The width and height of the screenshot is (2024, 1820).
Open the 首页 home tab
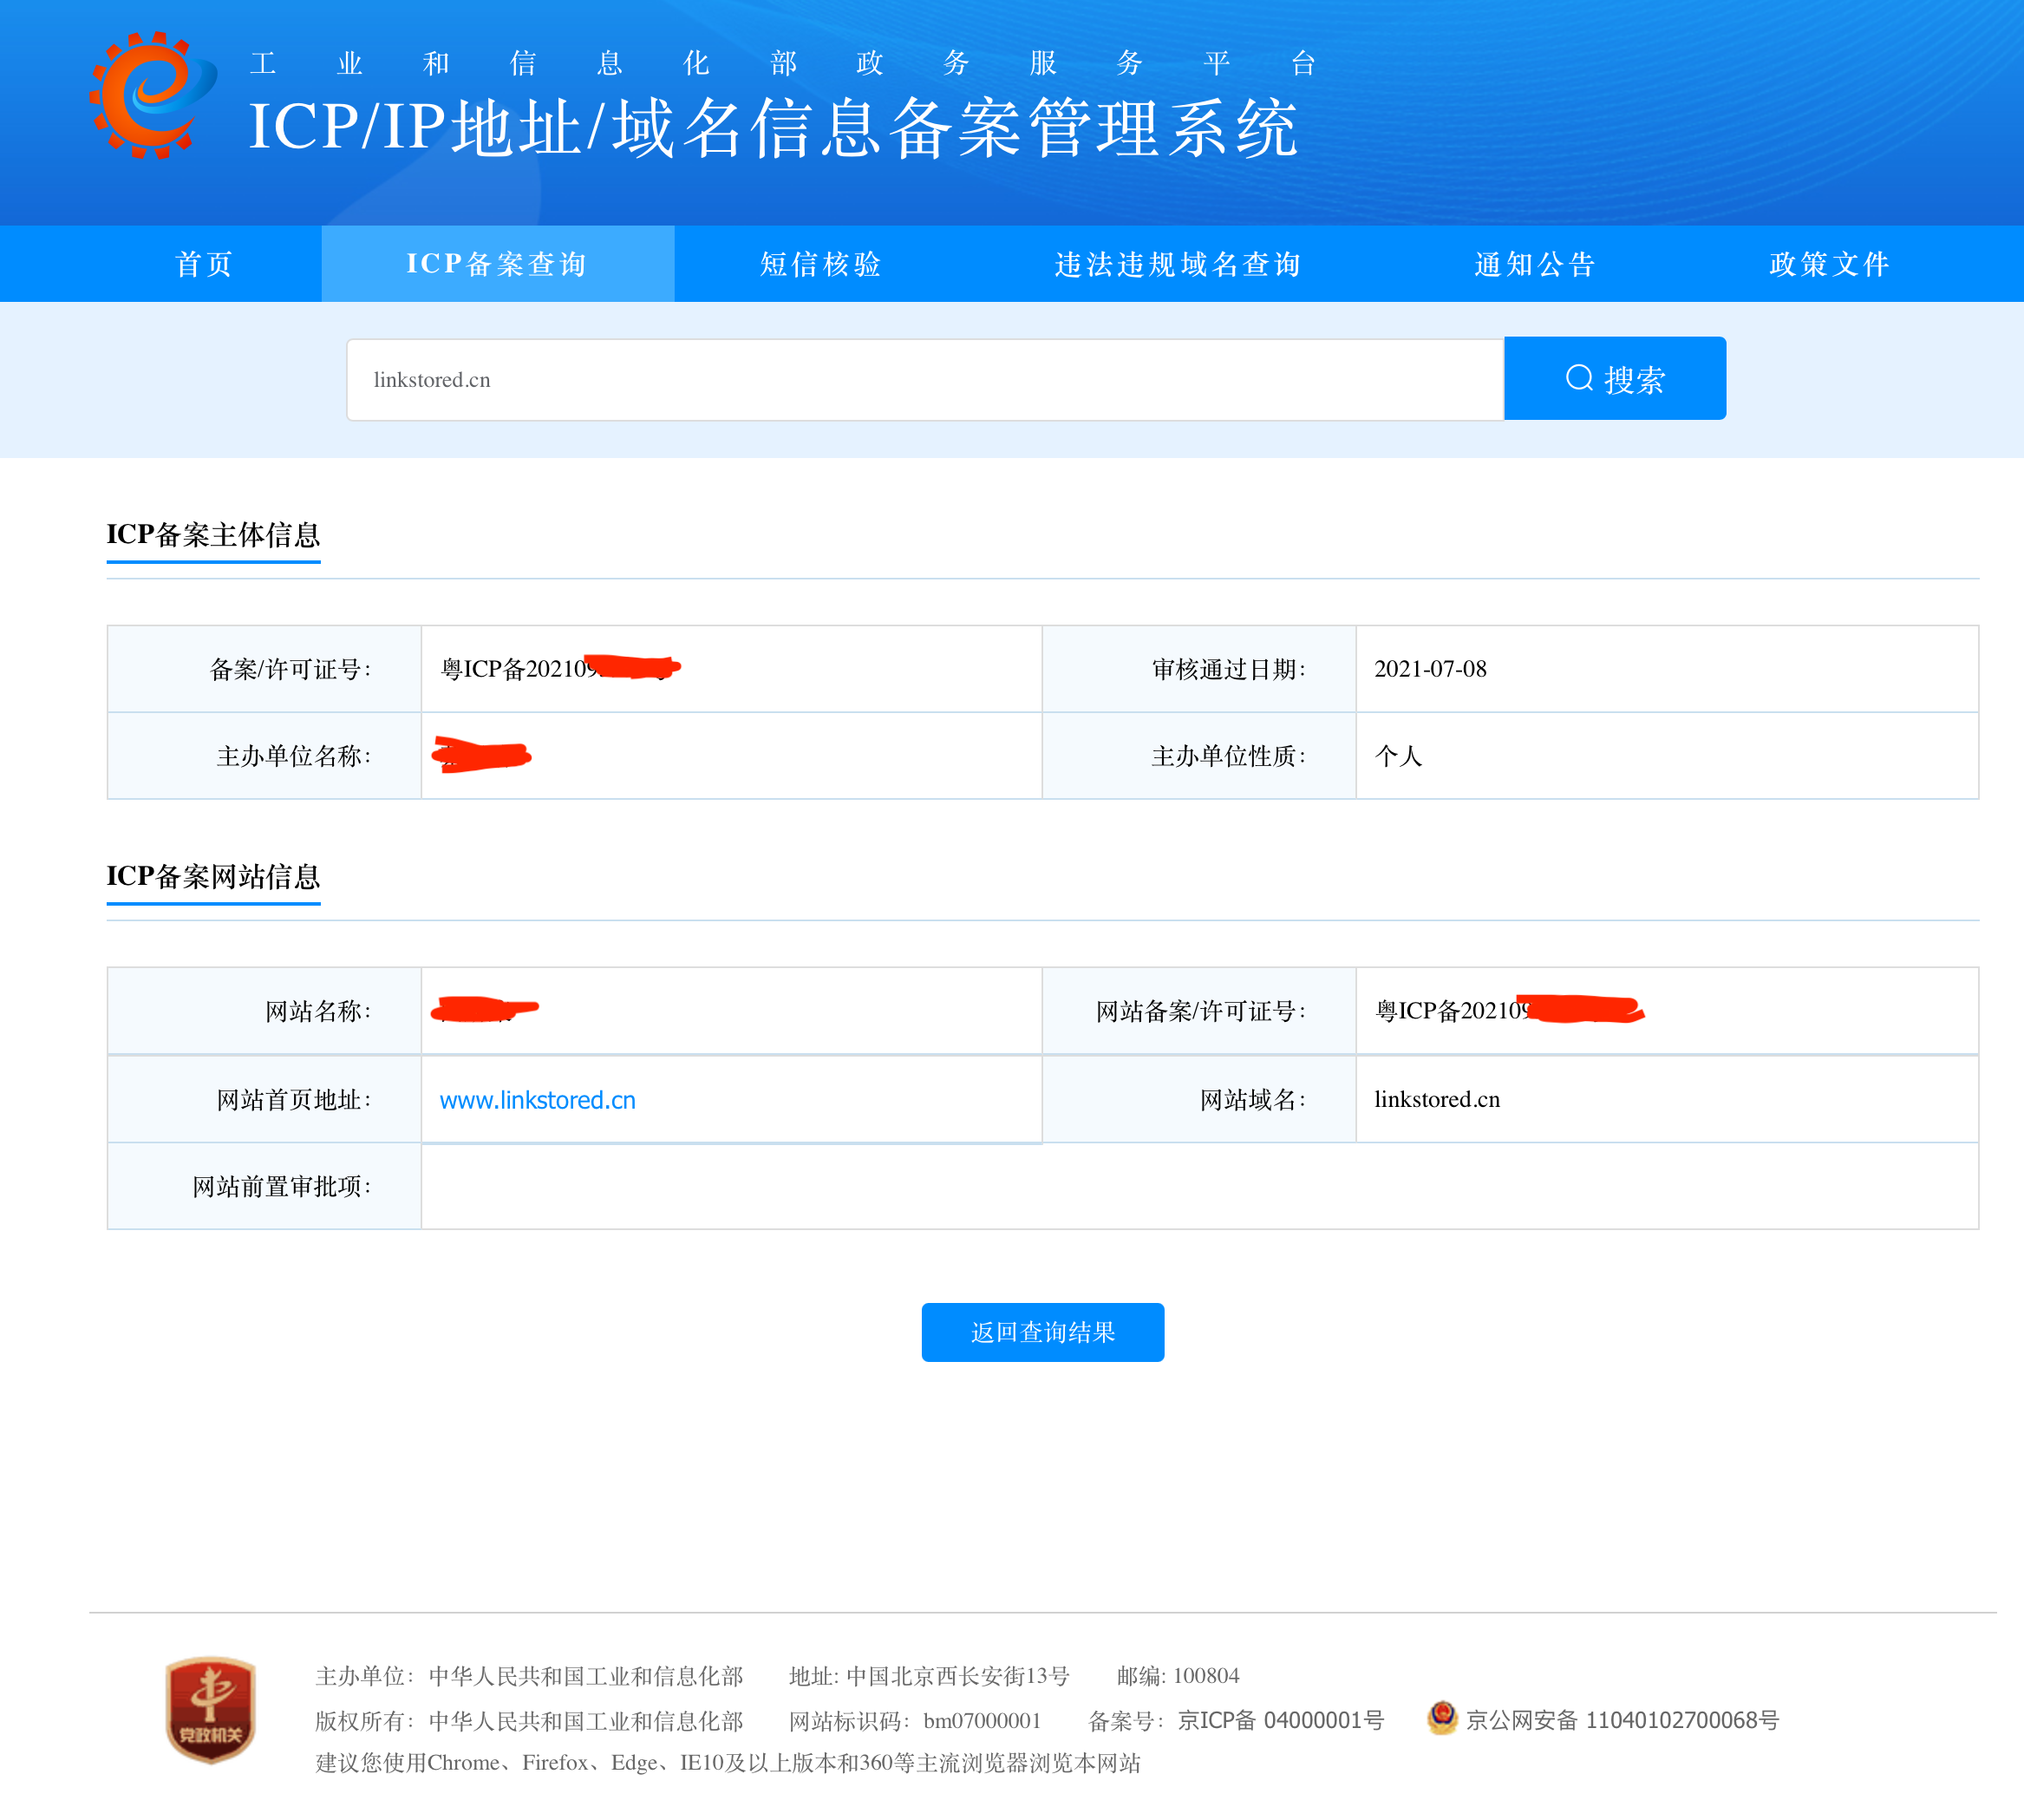204,264
